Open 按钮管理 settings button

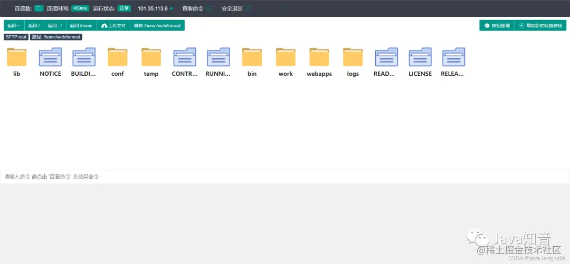497,25
